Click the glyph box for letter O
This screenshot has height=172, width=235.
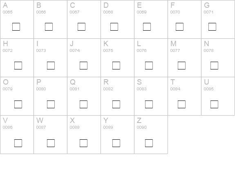click(x=18, y=104)
